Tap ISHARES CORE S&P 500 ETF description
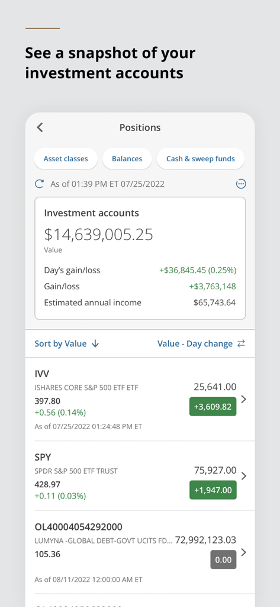This screenshot has height=607, width=280. (x=86, y=388)
